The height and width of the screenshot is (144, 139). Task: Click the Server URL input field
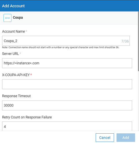(x=67, y=63)
